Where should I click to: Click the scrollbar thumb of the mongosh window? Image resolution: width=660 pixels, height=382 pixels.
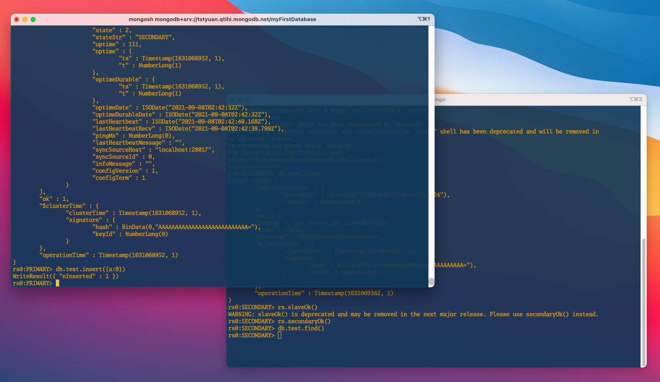(x=431, y=282)
